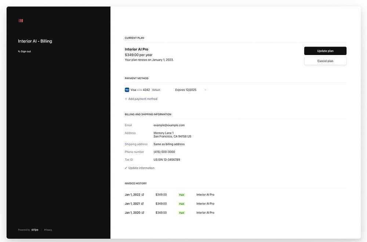Open Jan 1, 2021 invoice external link icon
The height and width of the screenshot is (242, 367).
(x=142, y=203)
